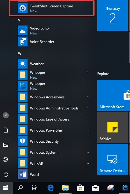Viewport: 130px width, 194px height.
Task: Expand the Whooper folder chevron
Action: tap(88, 72)
